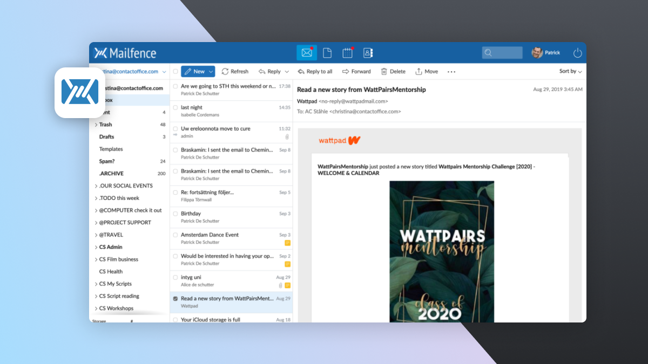Expand the .TODO this week folder
Screen dimensions: 648x364
96,198
